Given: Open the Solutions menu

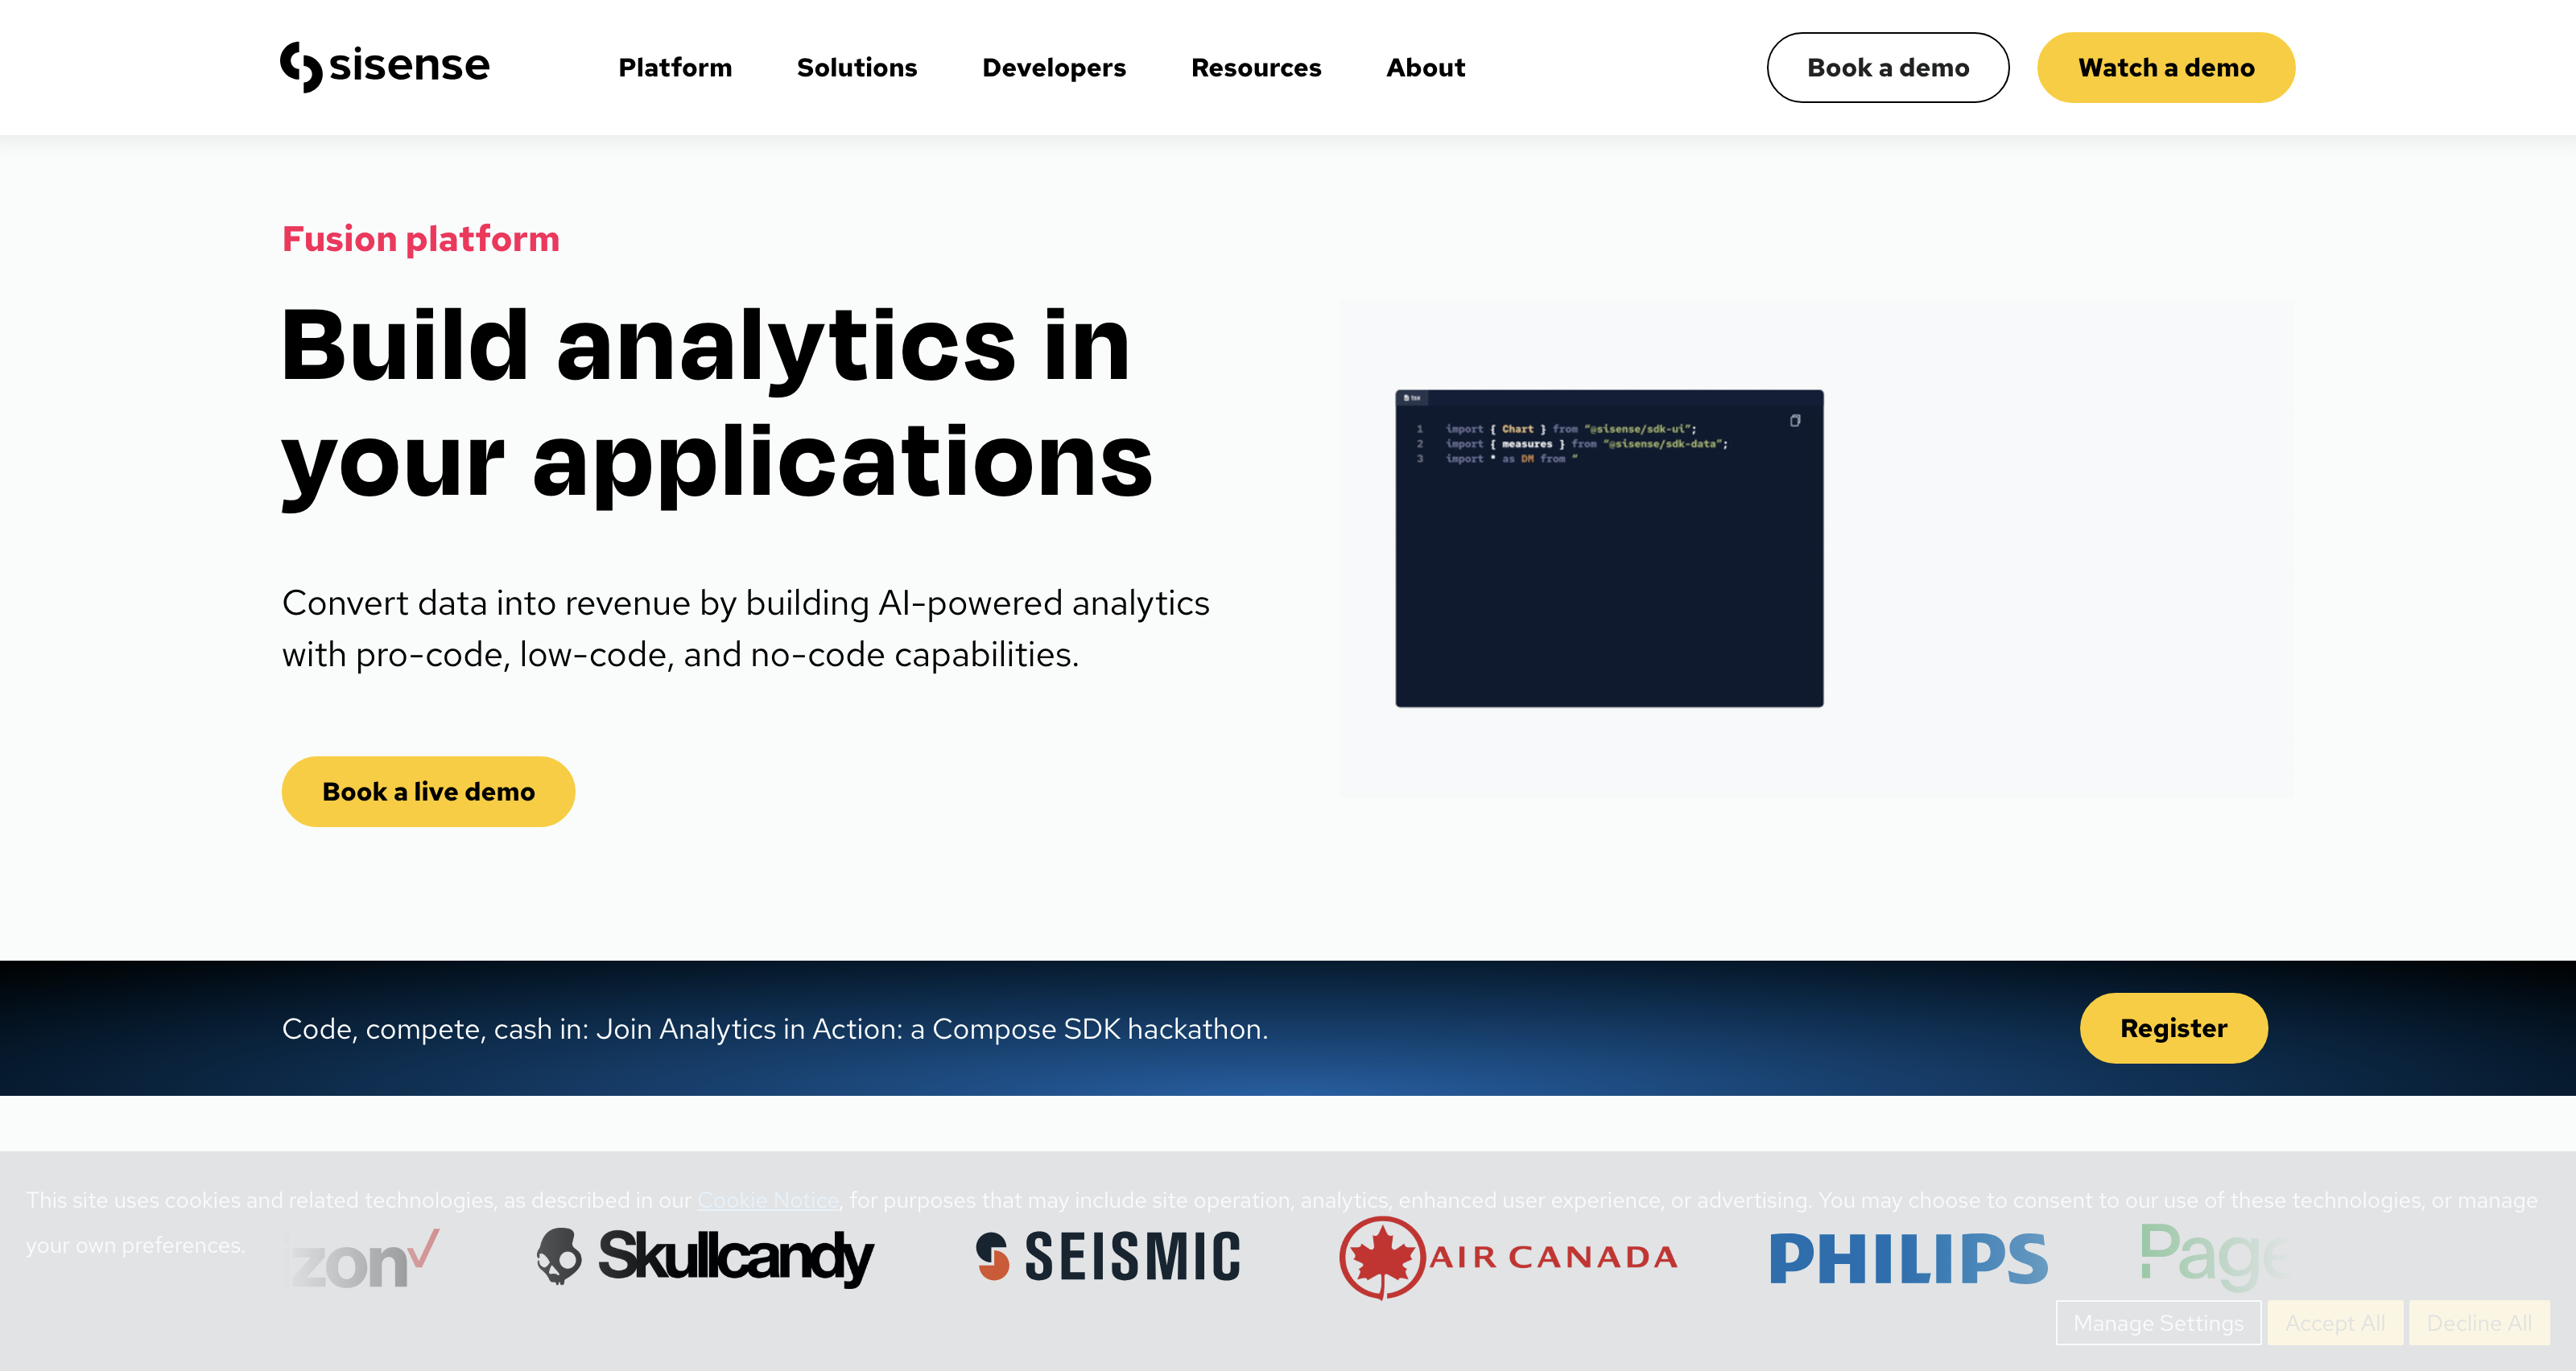Looking at the screenshot, I should coord(857,68).
